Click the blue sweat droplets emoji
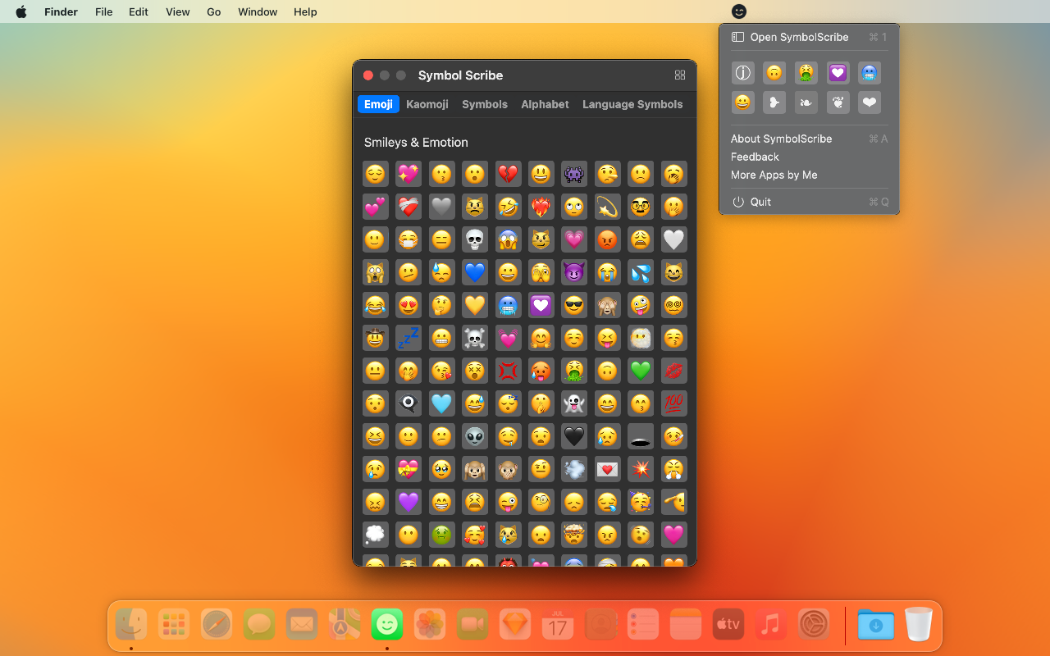The height and width of the screenshot is (656, 1050). tap(641, 272)
